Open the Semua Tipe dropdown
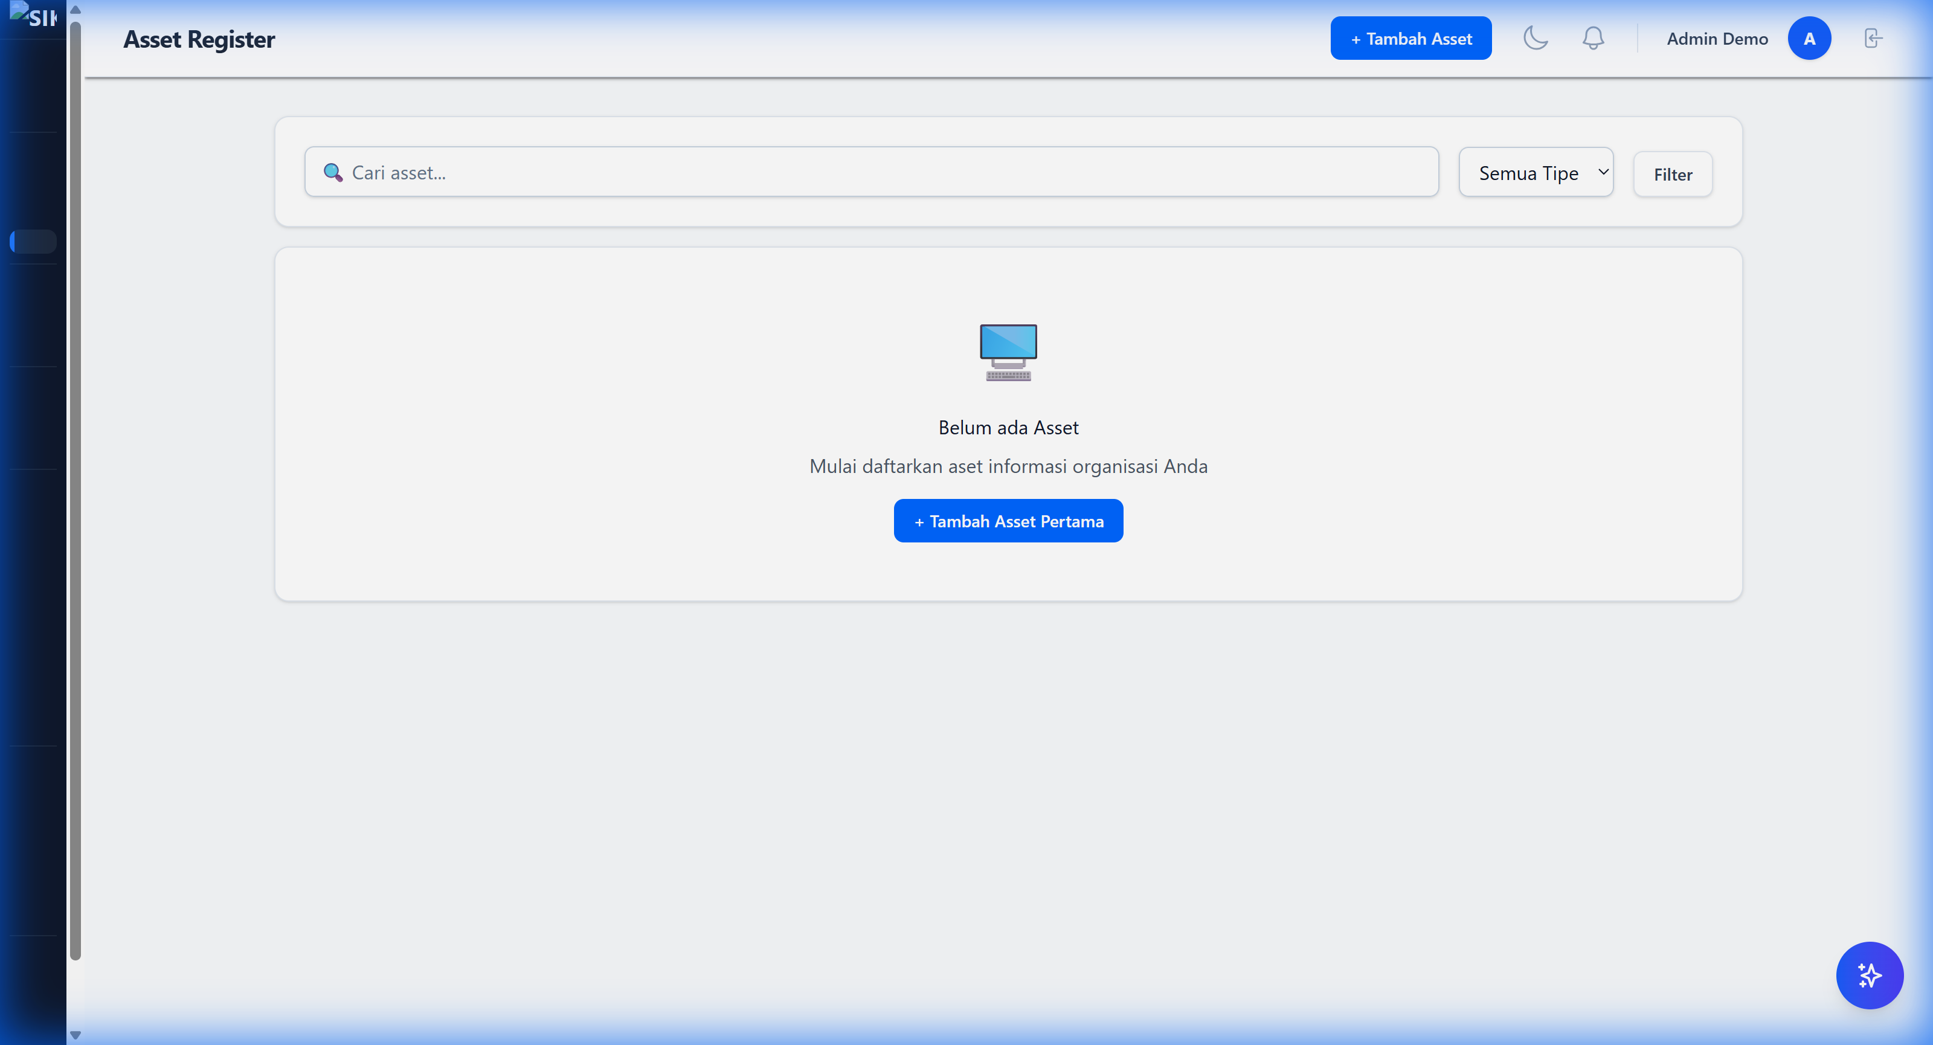This screenshot has height=1045, width=1933. coord(1528,173)
